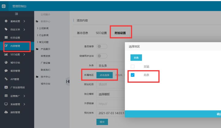The image size is (221, 128).
Task: Toggle the 链接同步主站 switch
Action: [102, 56]
